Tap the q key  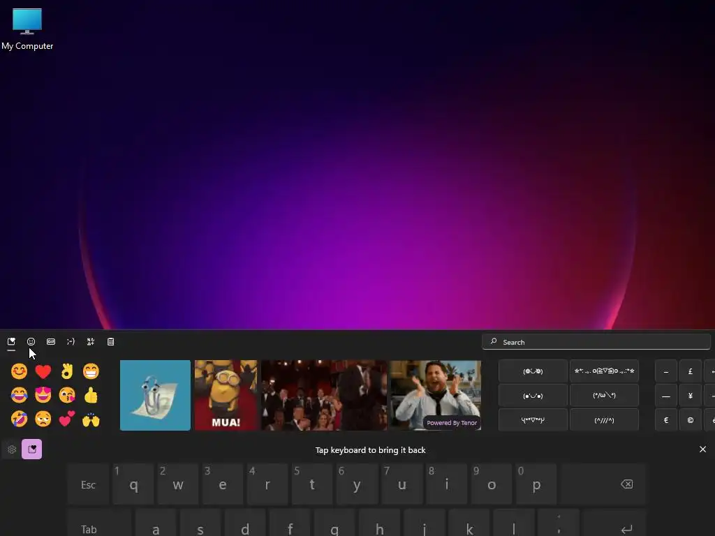click(133, 484)
